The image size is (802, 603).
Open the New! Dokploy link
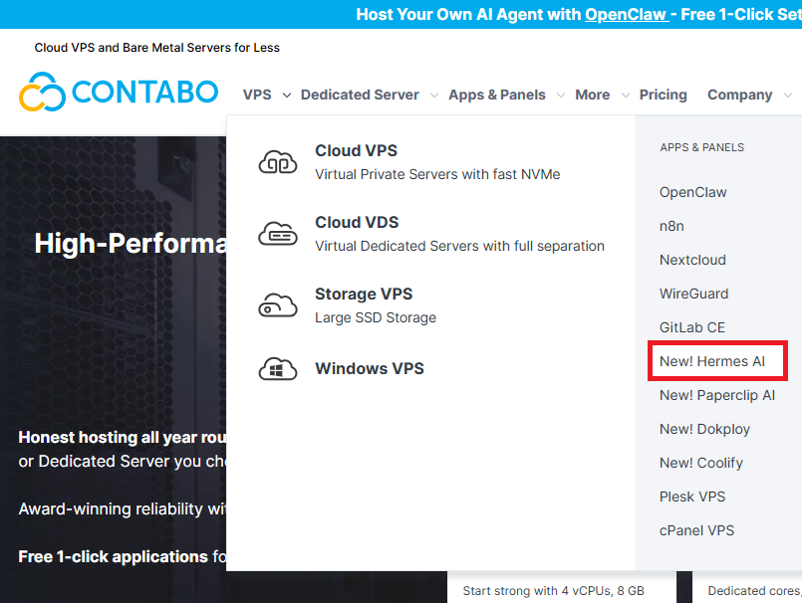[704, 429]
